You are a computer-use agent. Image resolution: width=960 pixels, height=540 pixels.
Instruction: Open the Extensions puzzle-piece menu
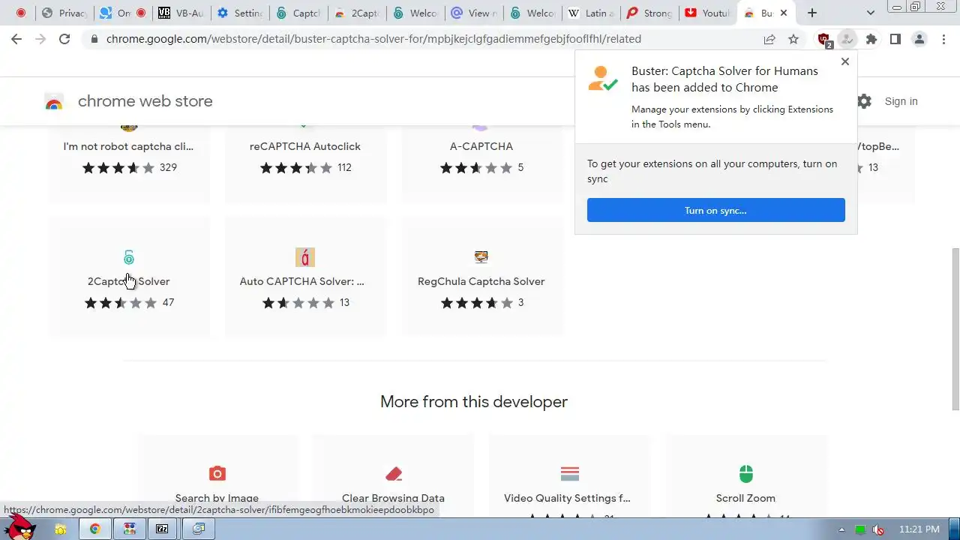(x=871, y=39)
